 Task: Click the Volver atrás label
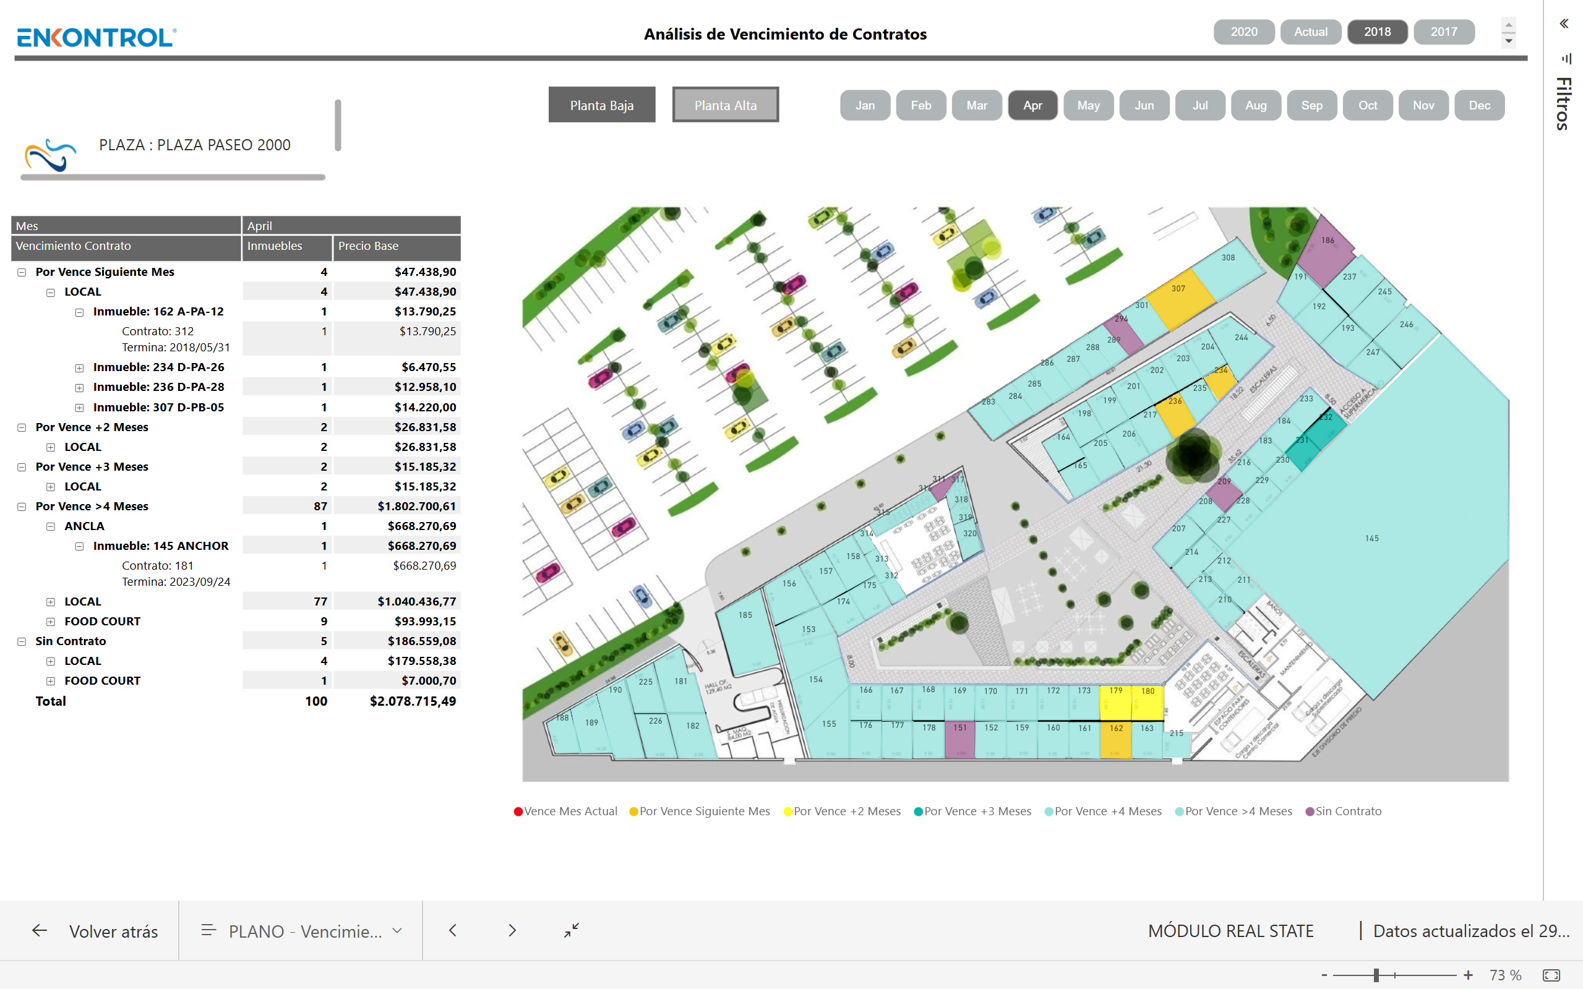pyautogui.click(x=114, y=931)
